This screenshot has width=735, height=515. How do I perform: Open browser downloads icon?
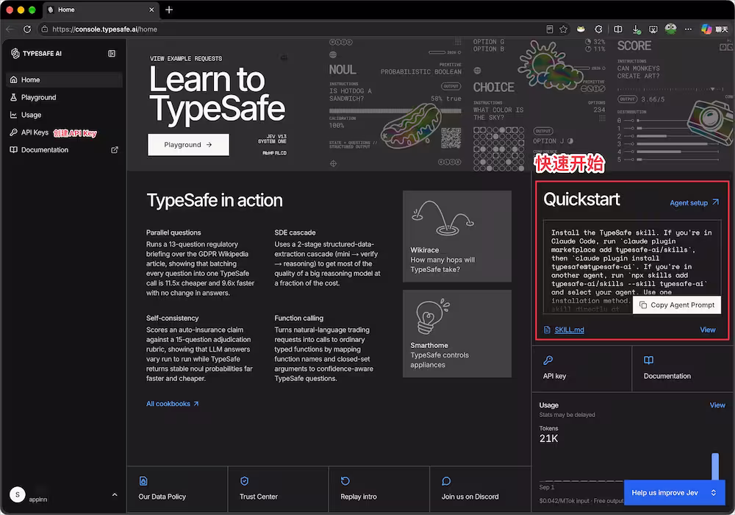pyautogui.click(x=636, y=29)
